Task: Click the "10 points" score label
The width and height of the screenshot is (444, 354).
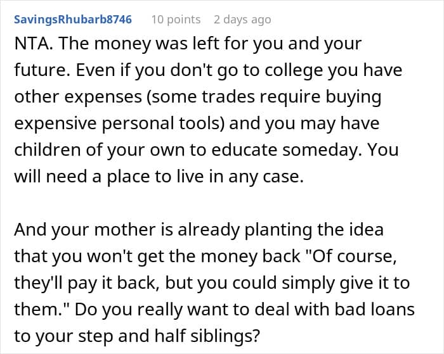Action: coord(176,20)
